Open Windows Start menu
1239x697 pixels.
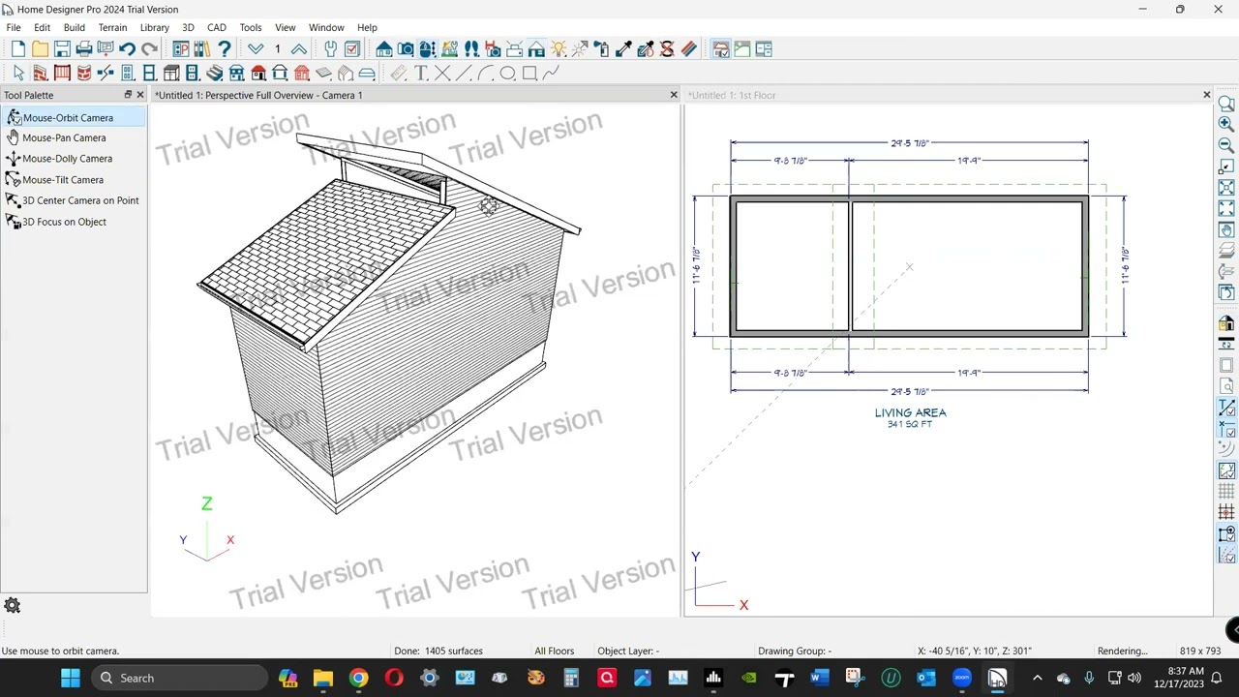click(x=71, y=678)
